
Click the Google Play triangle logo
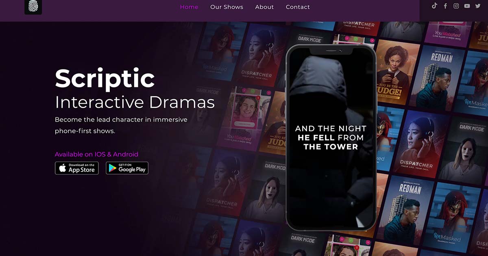[x=113, y=169]
